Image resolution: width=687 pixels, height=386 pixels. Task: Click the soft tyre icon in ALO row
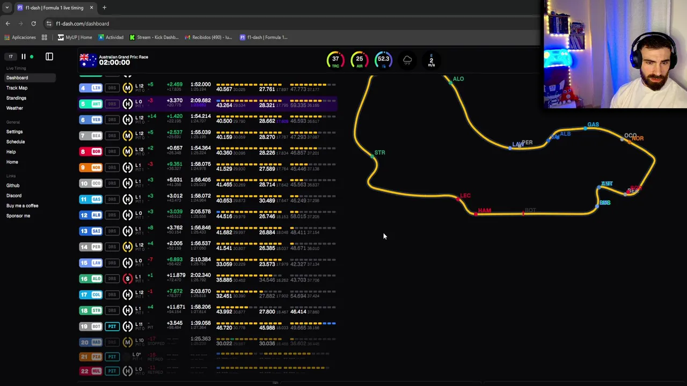coord(127,279)
